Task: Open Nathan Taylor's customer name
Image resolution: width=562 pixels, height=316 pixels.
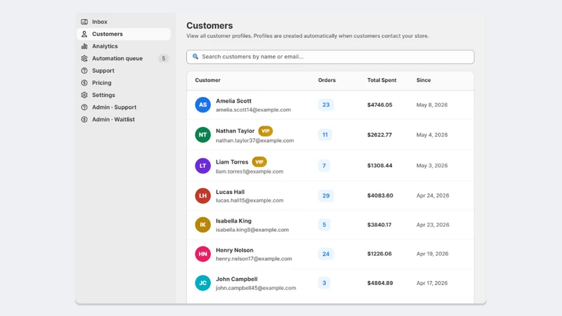Action: (235, 131)
